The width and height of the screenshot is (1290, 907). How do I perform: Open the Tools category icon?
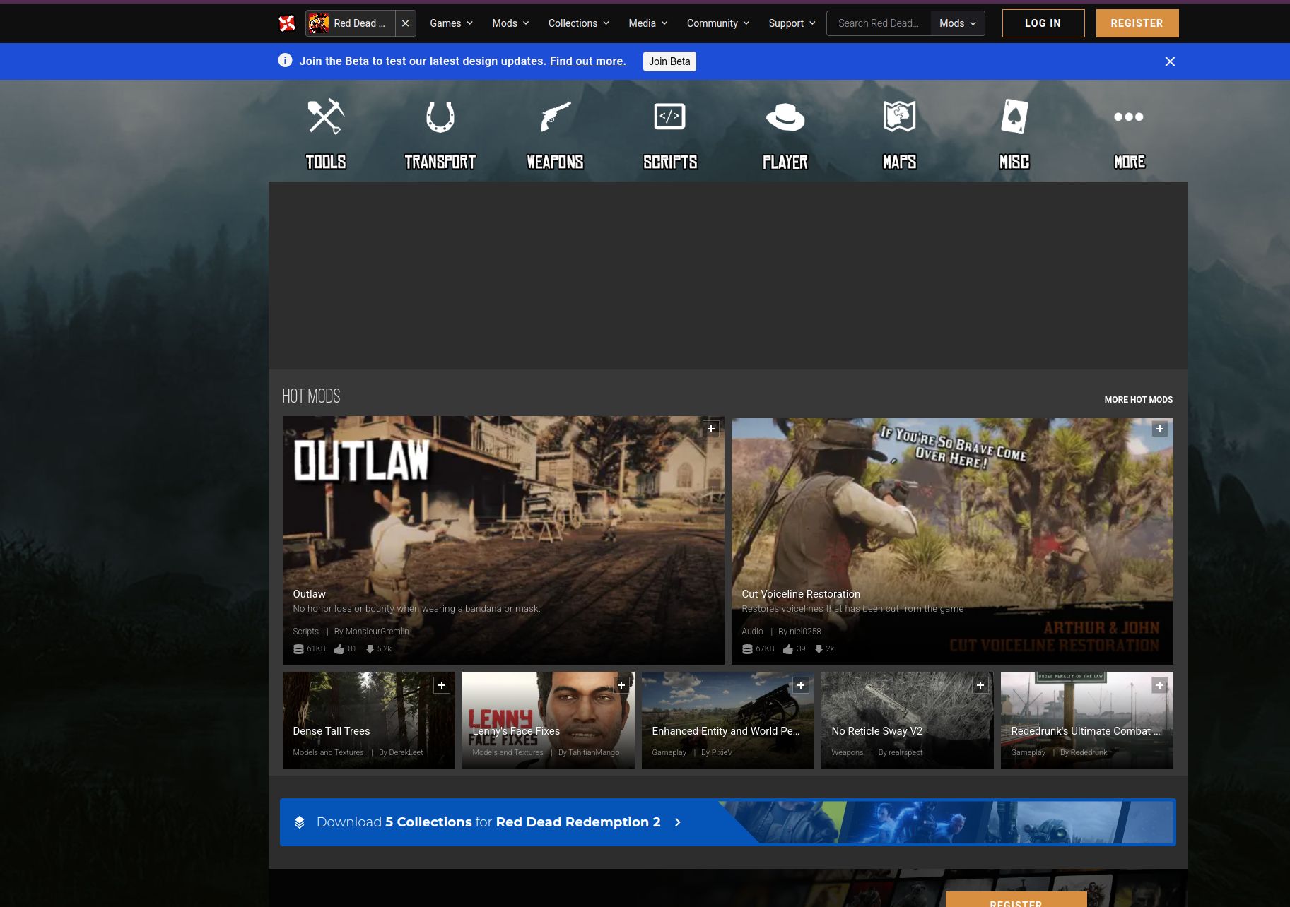click(326, 117)
